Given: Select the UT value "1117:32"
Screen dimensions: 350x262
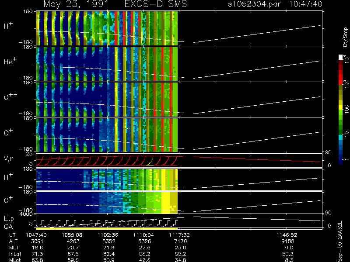Looking at the screenshot, I should click(x=179, y=235).
